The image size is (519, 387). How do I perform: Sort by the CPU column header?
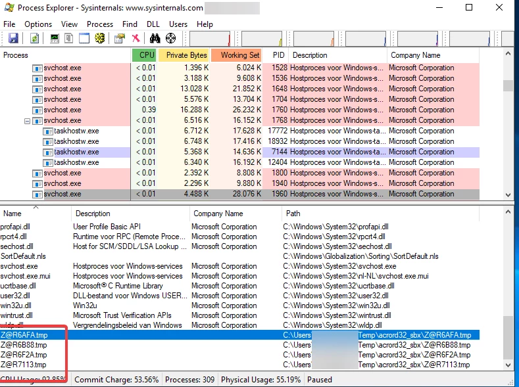[x=144, y=55]
